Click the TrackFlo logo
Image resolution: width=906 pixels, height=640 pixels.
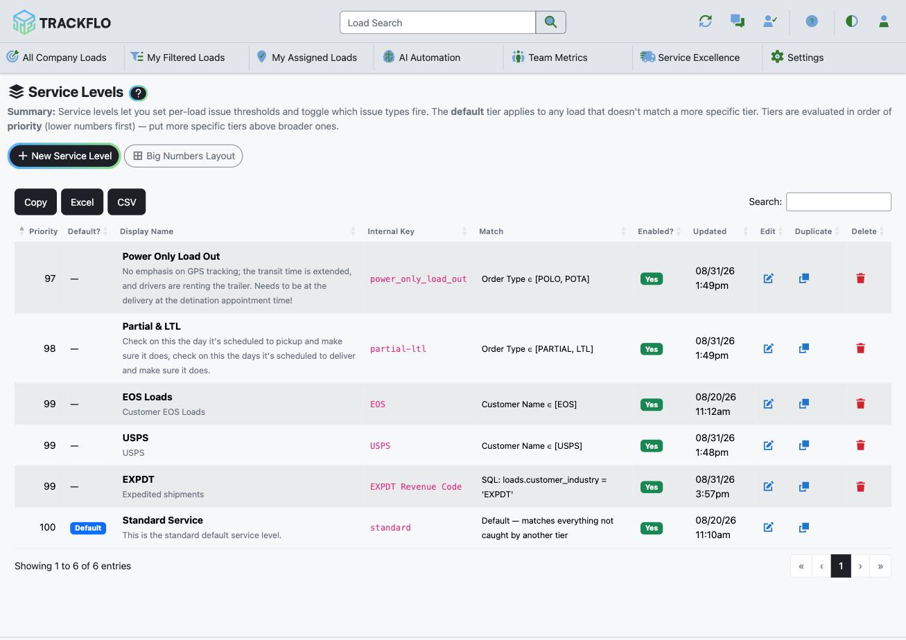tap(62, 22)
